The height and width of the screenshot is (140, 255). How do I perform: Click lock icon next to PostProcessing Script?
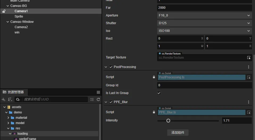(154, 77)
